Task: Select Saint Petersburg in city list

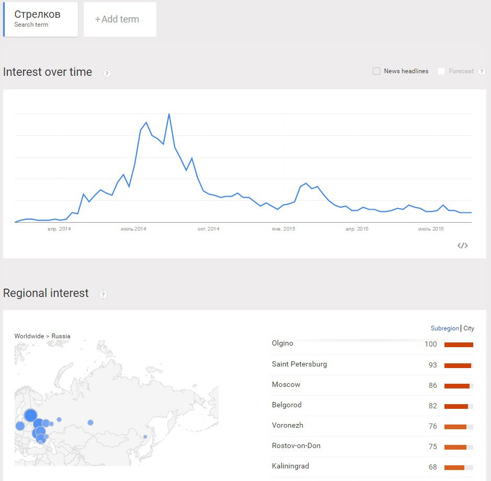Action: tap(299, 364)
